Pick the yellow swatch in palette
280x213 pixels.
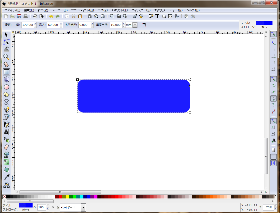(x=68, y=197)
